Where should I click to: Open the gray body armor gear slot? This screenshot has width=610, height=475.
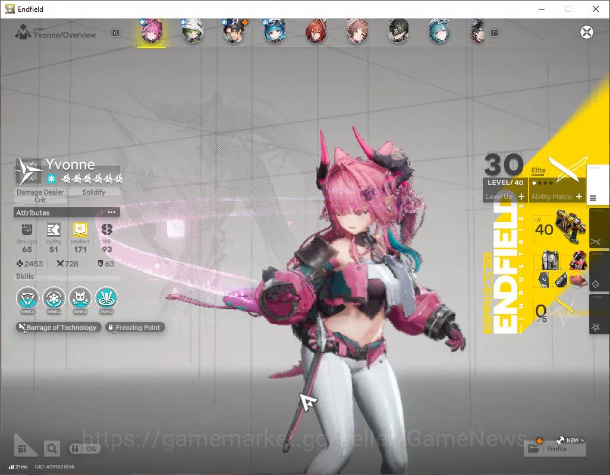(550, 260)
